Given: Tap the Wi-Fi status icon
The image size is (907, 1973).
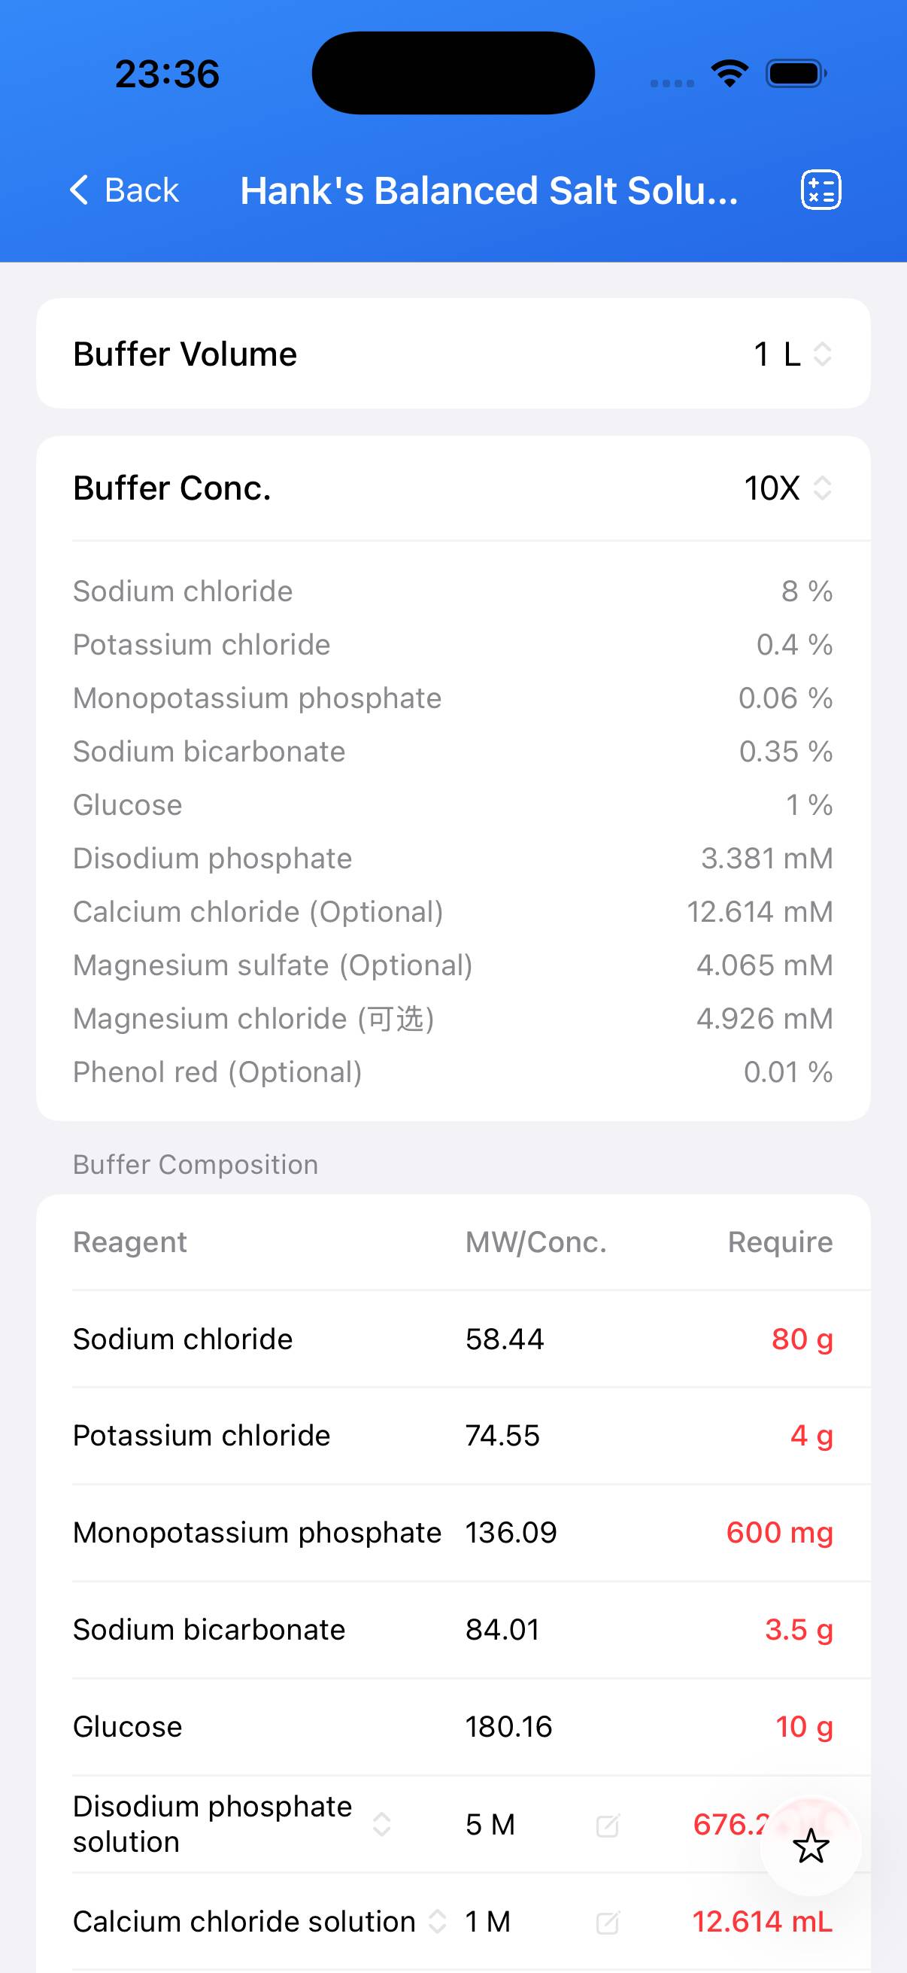Looking at the screenshot, I should point(729,74).
